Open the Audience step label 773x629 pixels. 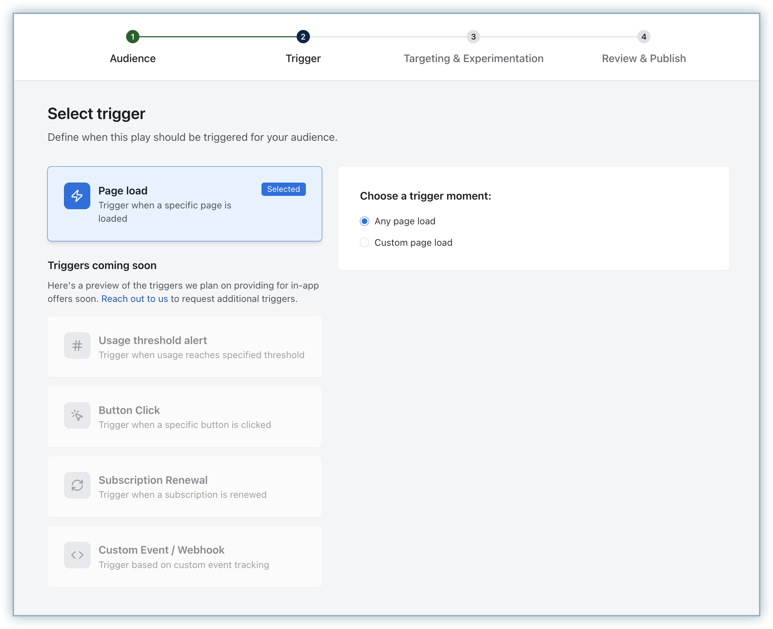pos(132,58)
